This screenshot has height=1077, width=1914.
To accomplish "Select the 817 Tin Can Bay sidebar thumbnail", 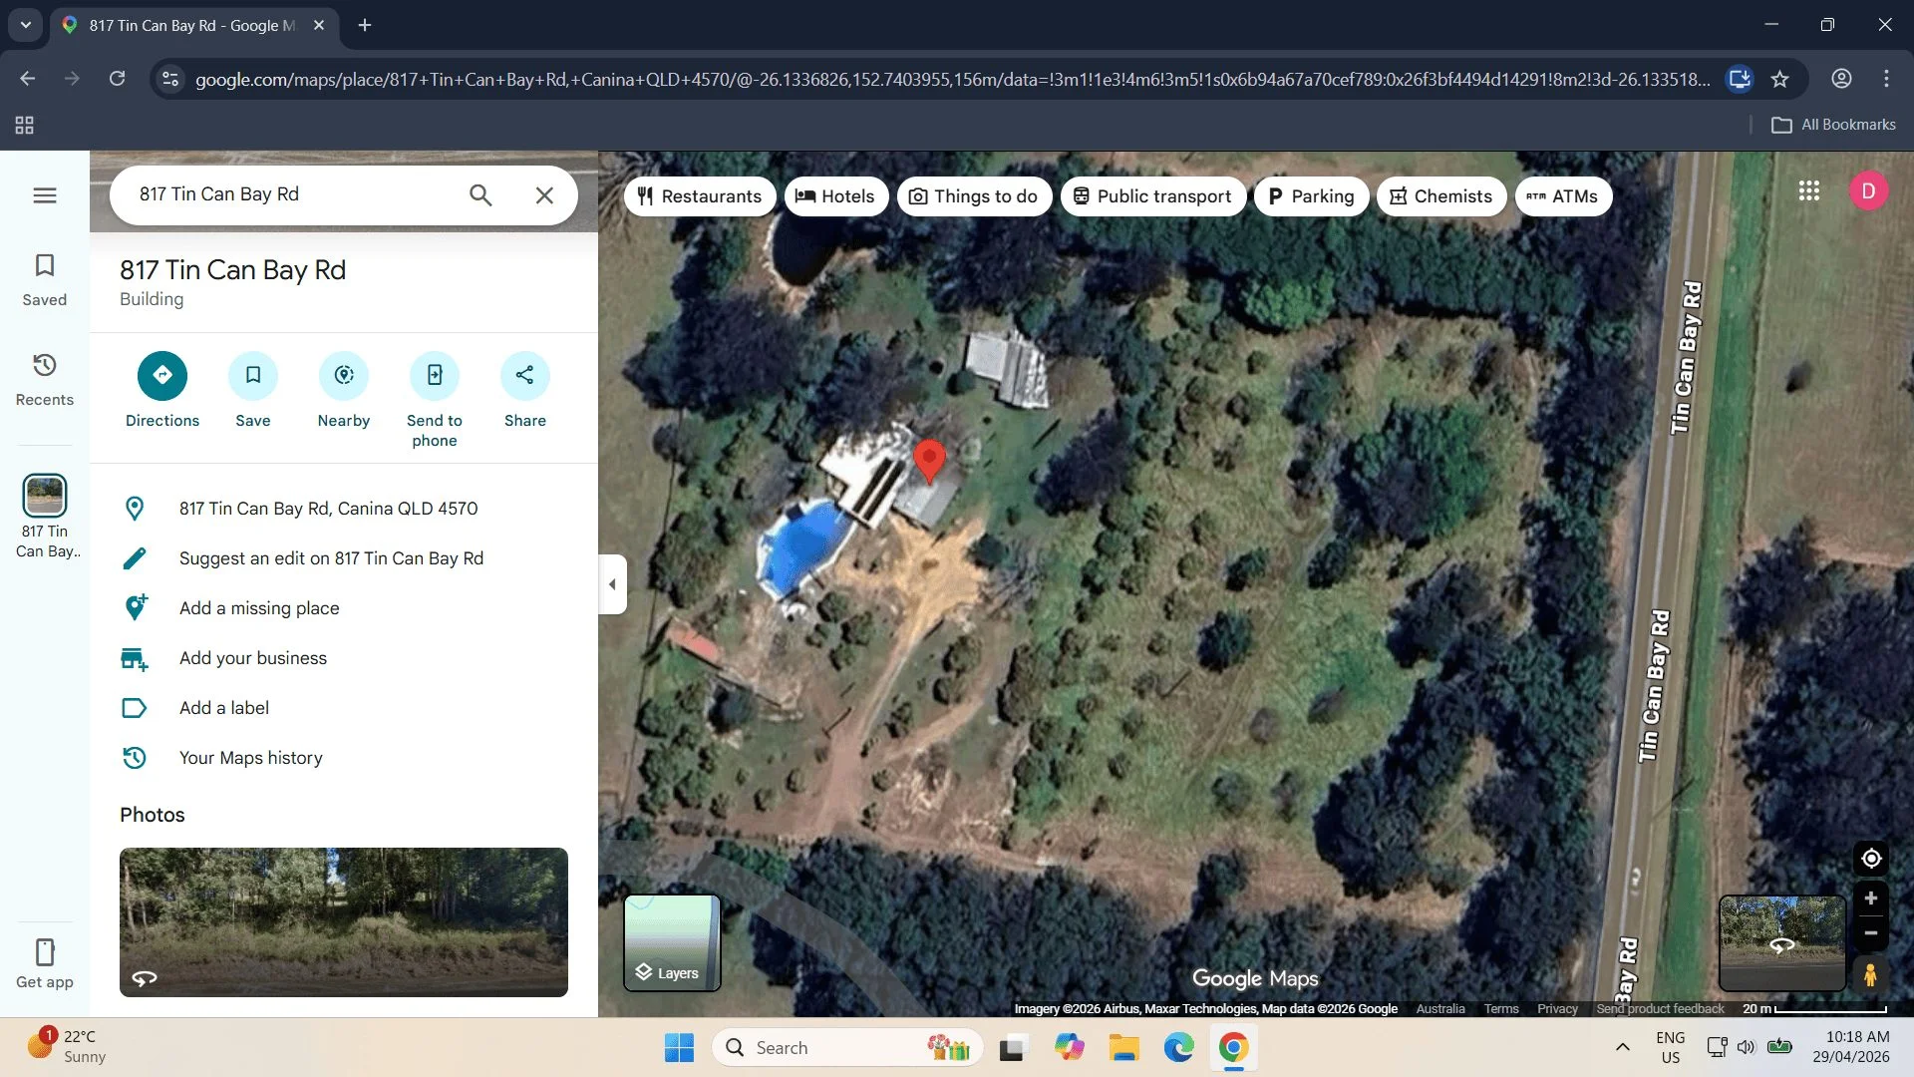I will click(x=45, y=516).
